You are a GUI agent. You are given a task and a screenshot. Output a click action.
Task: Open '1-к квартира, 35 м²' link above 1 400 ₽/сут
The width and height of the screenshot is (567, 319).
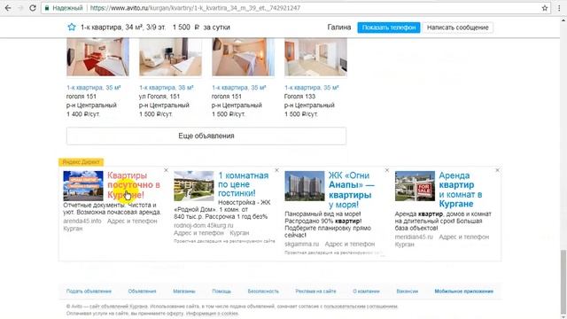pos(93,88)
